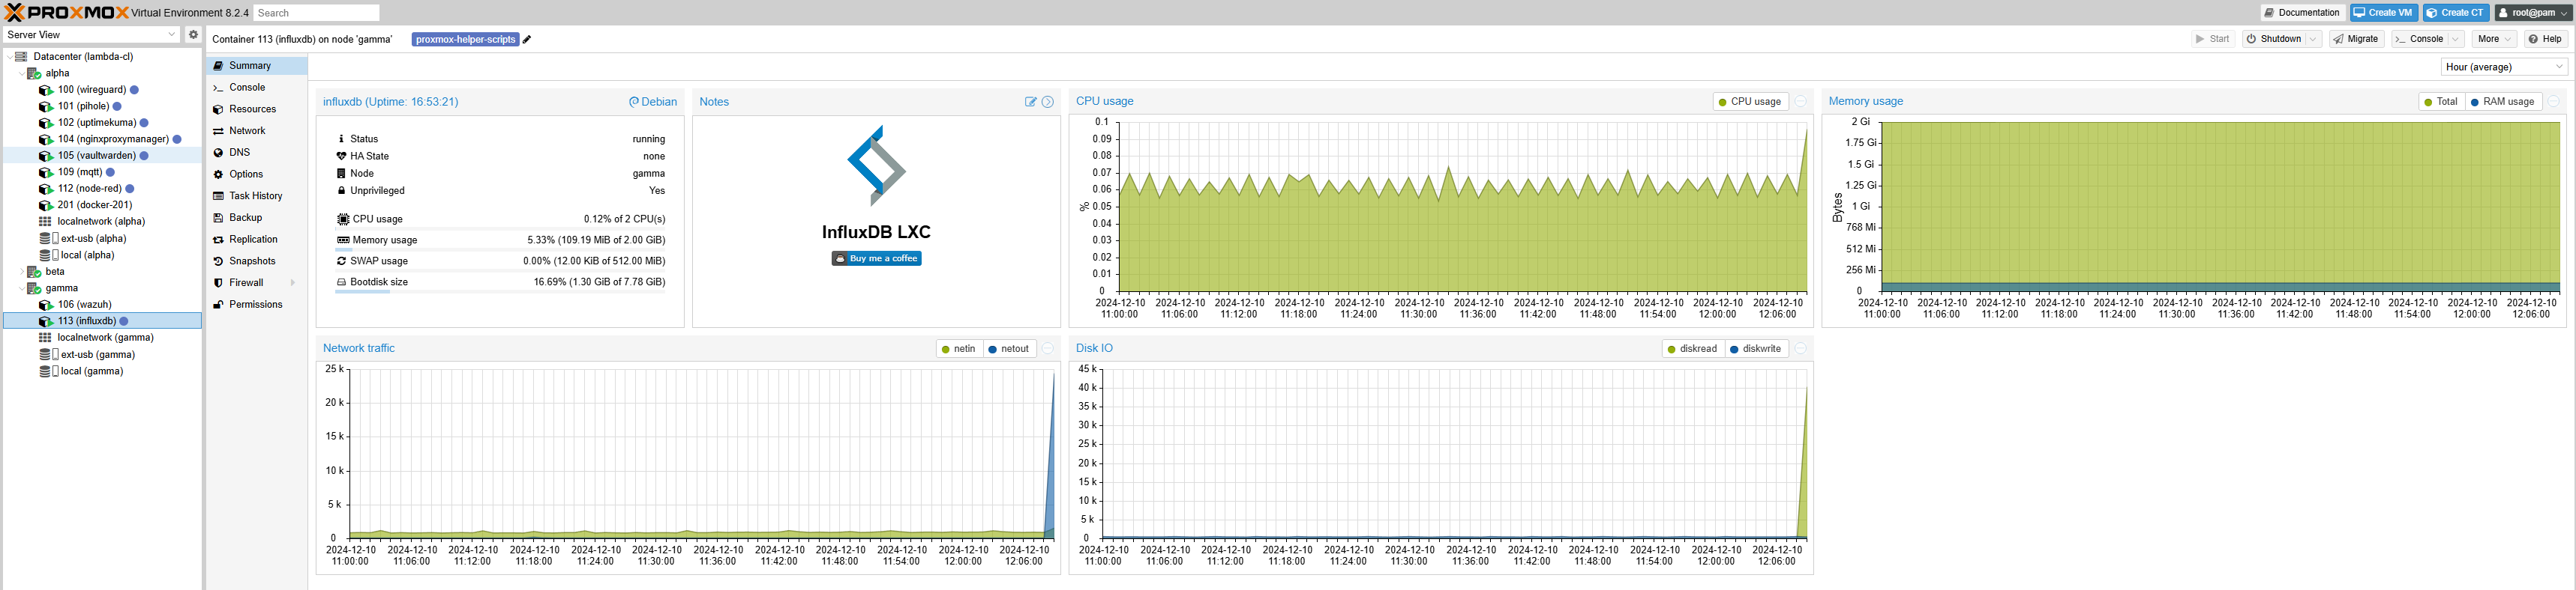Click the circular tool icon in Notes header

click(1047, 102)
